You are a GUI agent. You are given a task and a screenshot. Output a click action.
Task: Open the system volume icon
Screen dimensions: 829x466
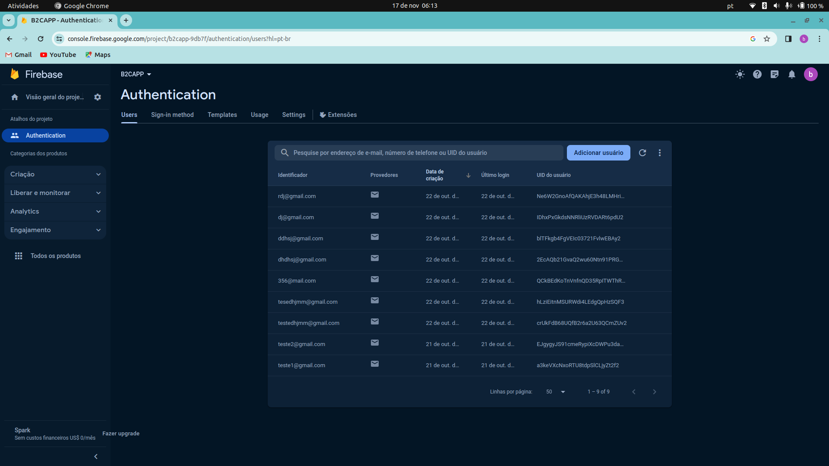tap(776, 6)
